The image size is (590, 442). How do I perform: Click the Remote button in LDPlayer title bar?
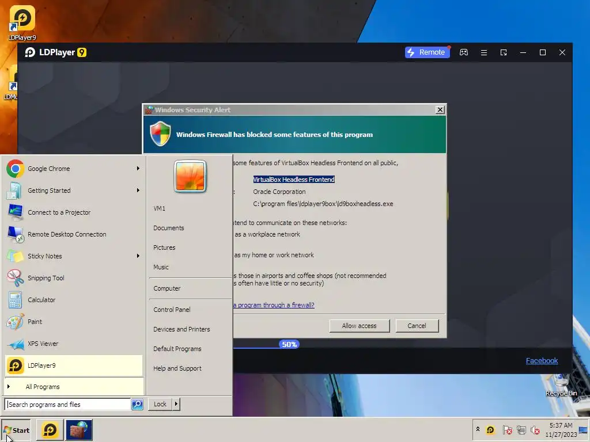click(427, 52)
